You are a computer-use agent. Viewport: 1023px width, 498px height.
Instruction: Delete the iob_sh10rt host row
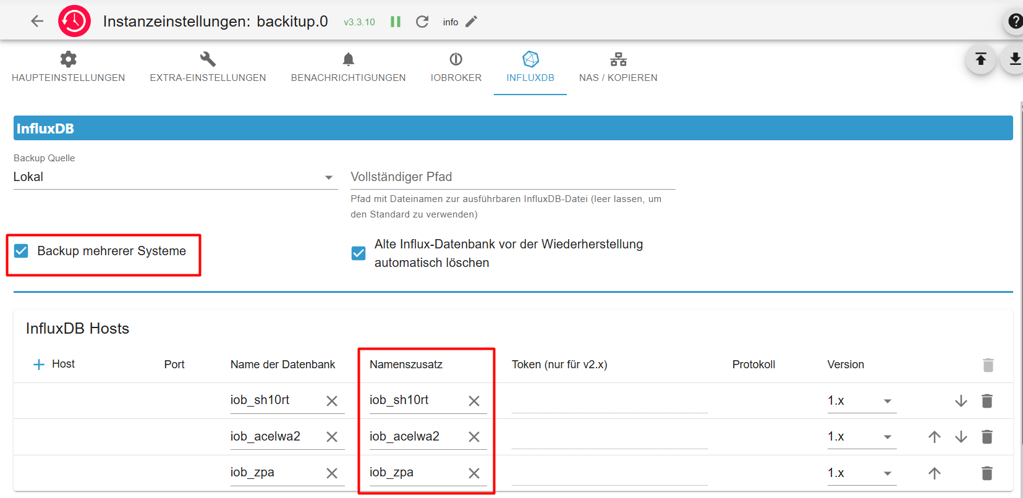(x=987, y=401)
